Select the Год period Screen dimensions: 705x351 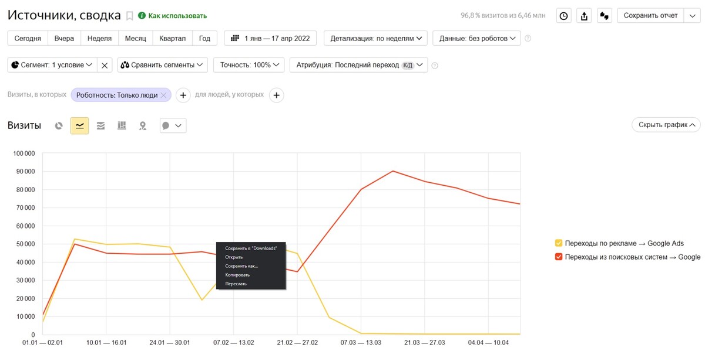[204, 38]
